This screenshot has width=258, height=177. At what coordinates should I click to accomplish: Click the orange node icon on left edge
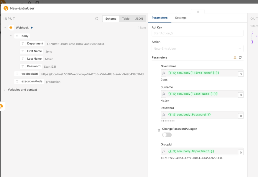tap(1, 106)
